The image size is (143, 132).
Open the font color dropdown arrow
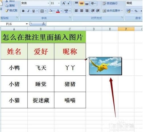click(x=61, y=11)
